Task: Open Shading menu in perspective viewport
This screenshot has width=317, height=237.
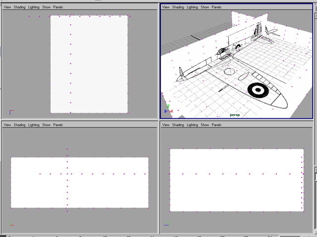Action: click(x=178, y=7)
